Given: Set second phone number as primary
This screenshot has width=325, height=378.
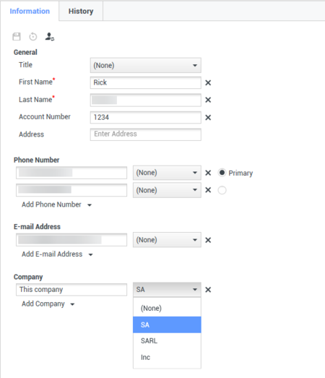Looking at the screenshot, I should click(222, 190).
